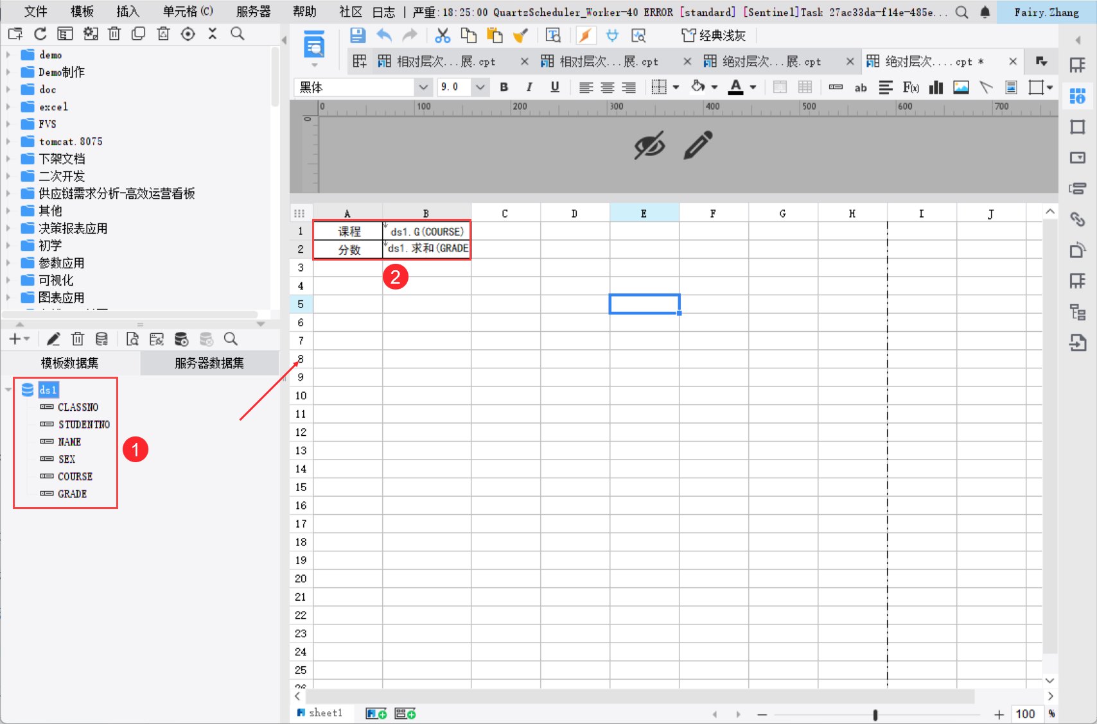
Task: Expand the 决策报表应用 folder
Action: coord(8,228)
